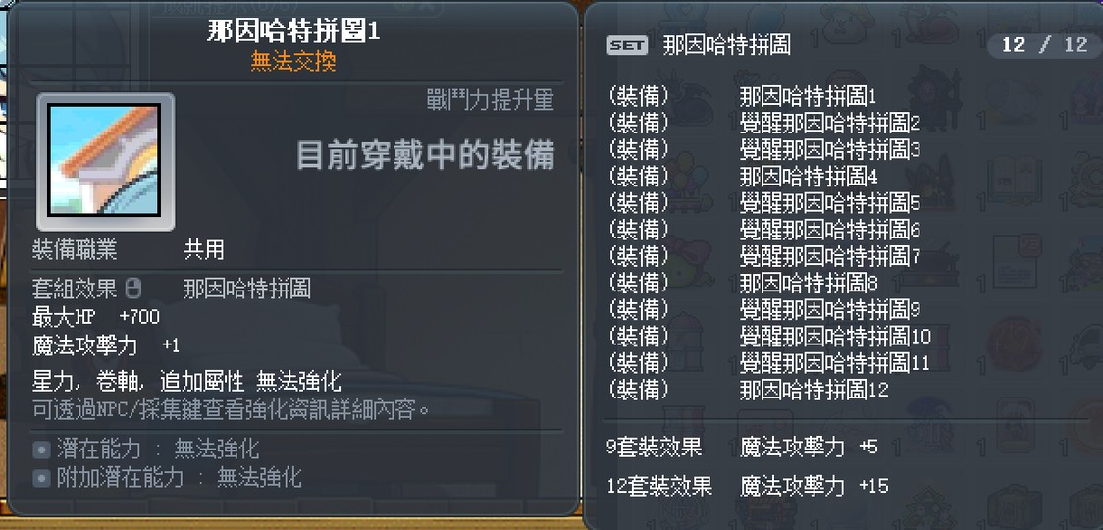Click the 那因哈特拼圖 set name beside 套組效果

[247, 289]
